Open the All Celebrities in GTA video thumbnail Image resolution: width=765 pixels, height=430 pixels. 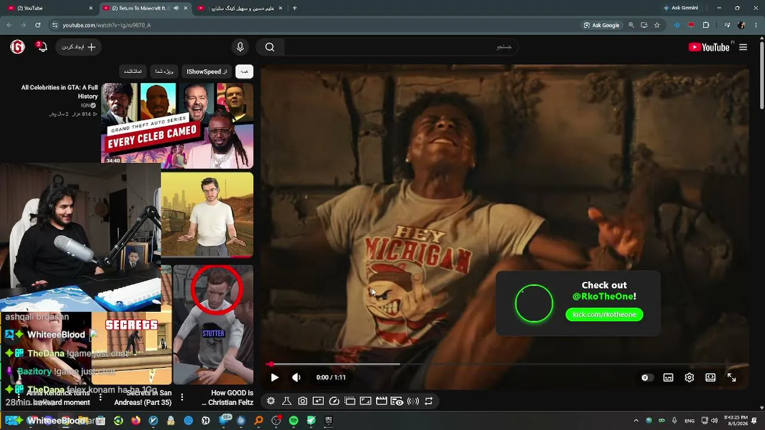click(177, 126)
